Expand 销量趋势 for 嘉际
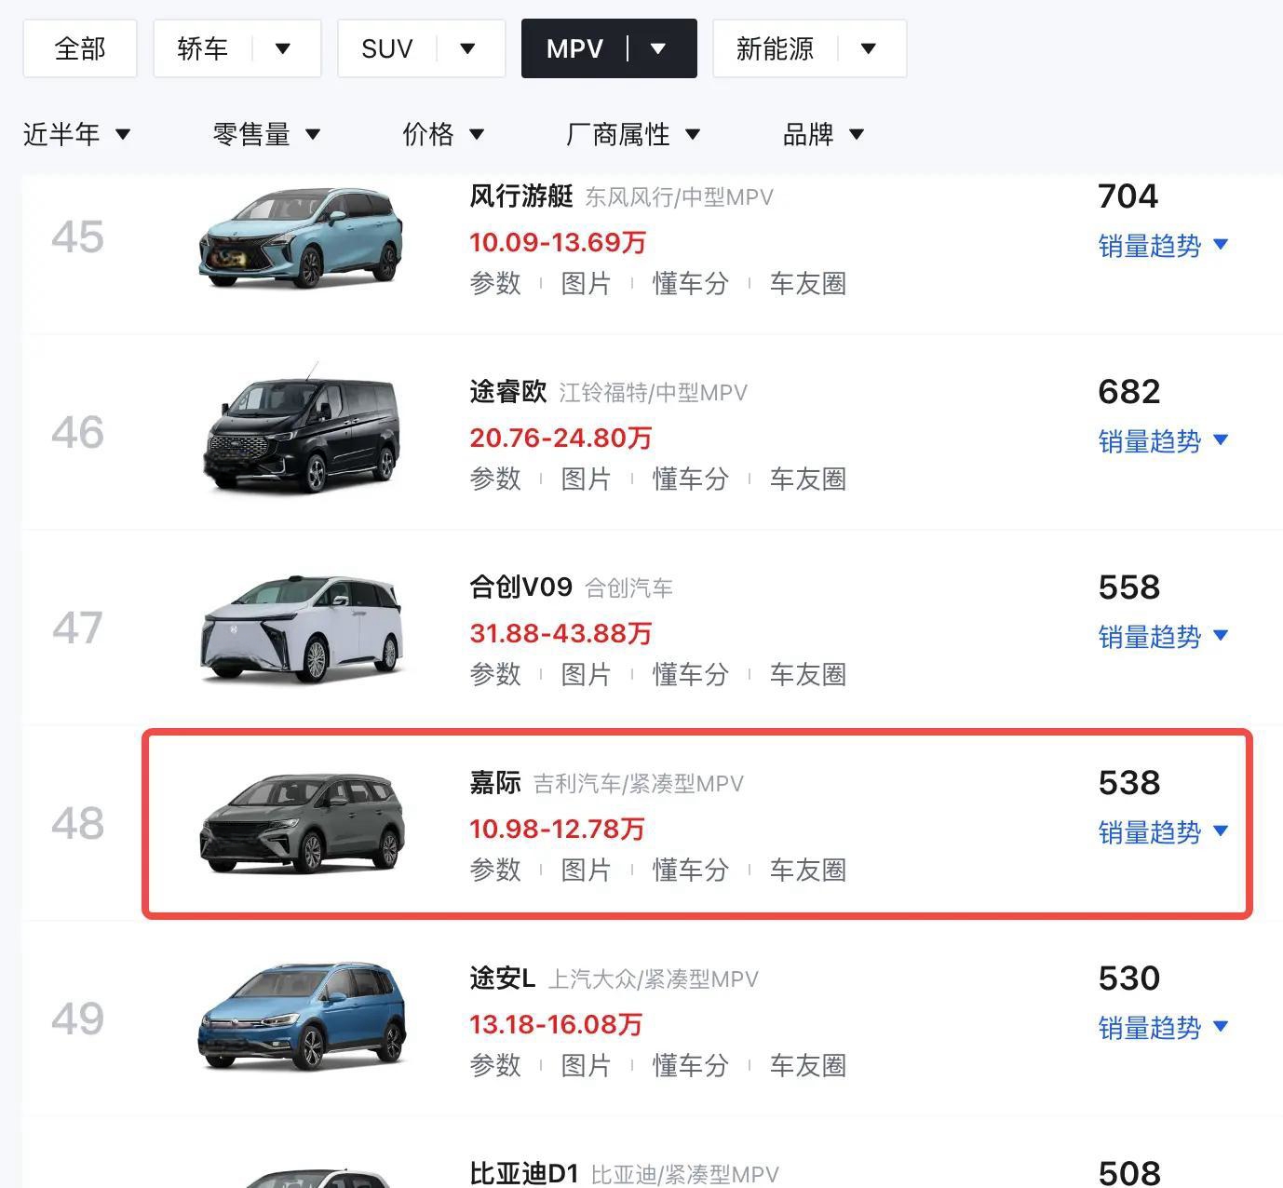This screenshot has height=1188, width=1283. tap(1163, 832)
